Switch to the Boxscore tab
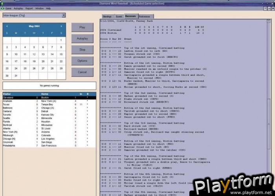The height and width of the screenshot is (196, 275). click(x=131, y=16)
